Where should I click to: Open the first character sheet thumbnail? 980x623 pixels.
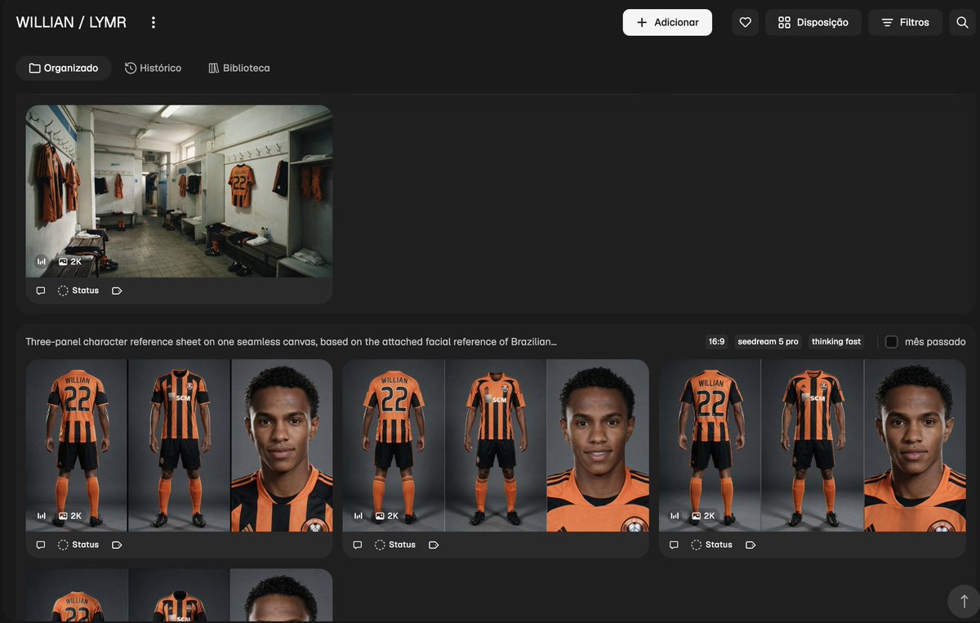click(x=179, y=446)
